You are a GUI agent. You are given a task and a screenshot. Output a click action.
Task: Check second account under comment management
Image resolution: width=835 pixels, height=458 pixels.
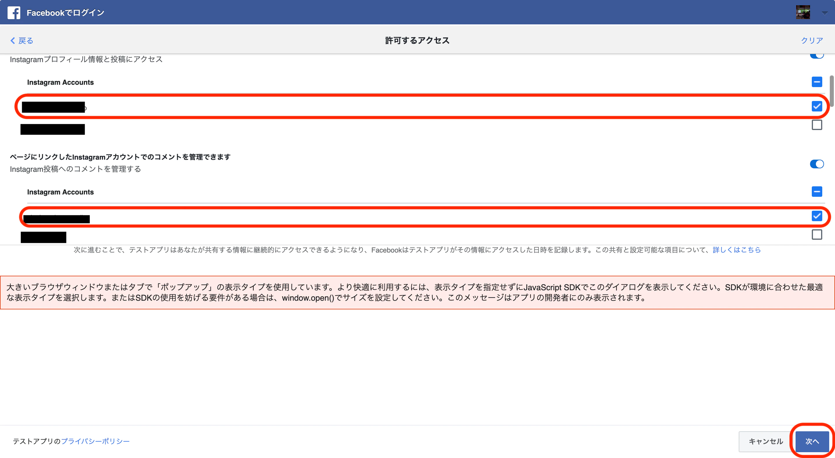[817, 234]
